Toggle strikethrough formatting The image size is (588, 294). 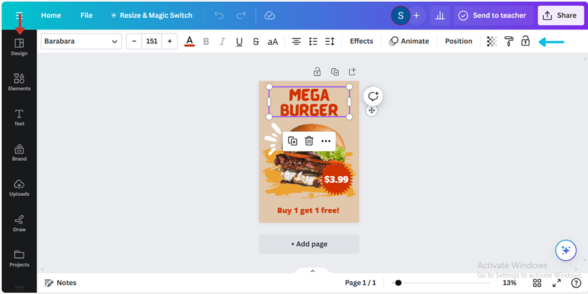(x=256, y=41)
